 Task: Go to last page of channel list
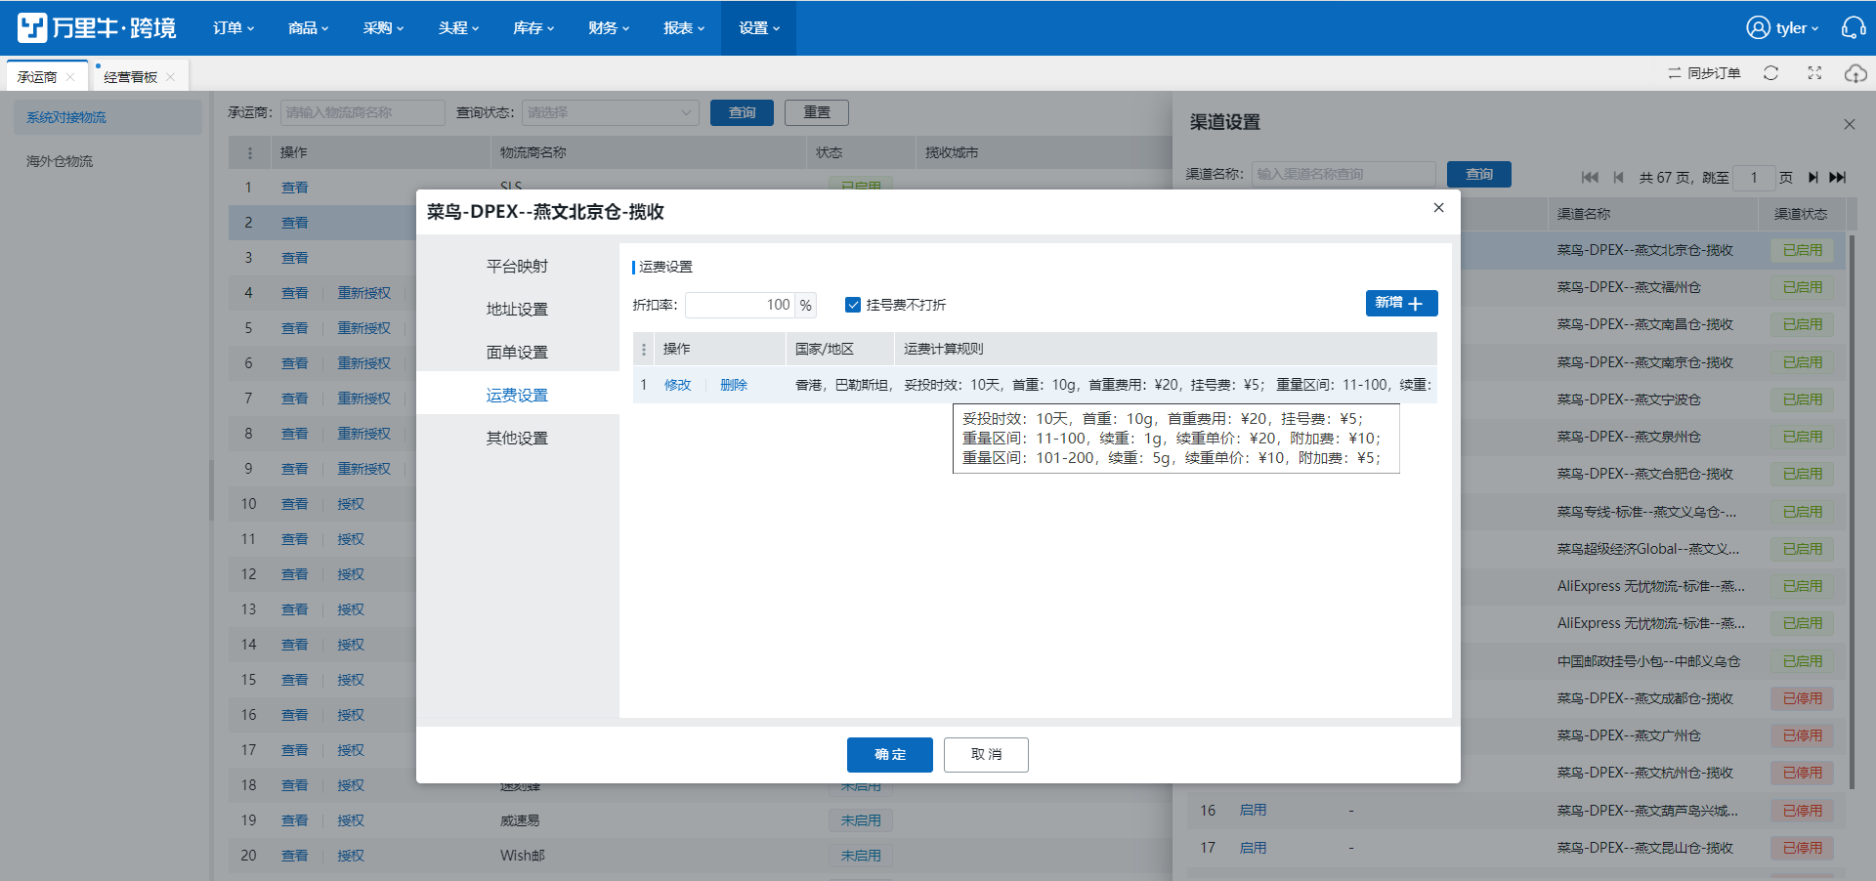1838,177
